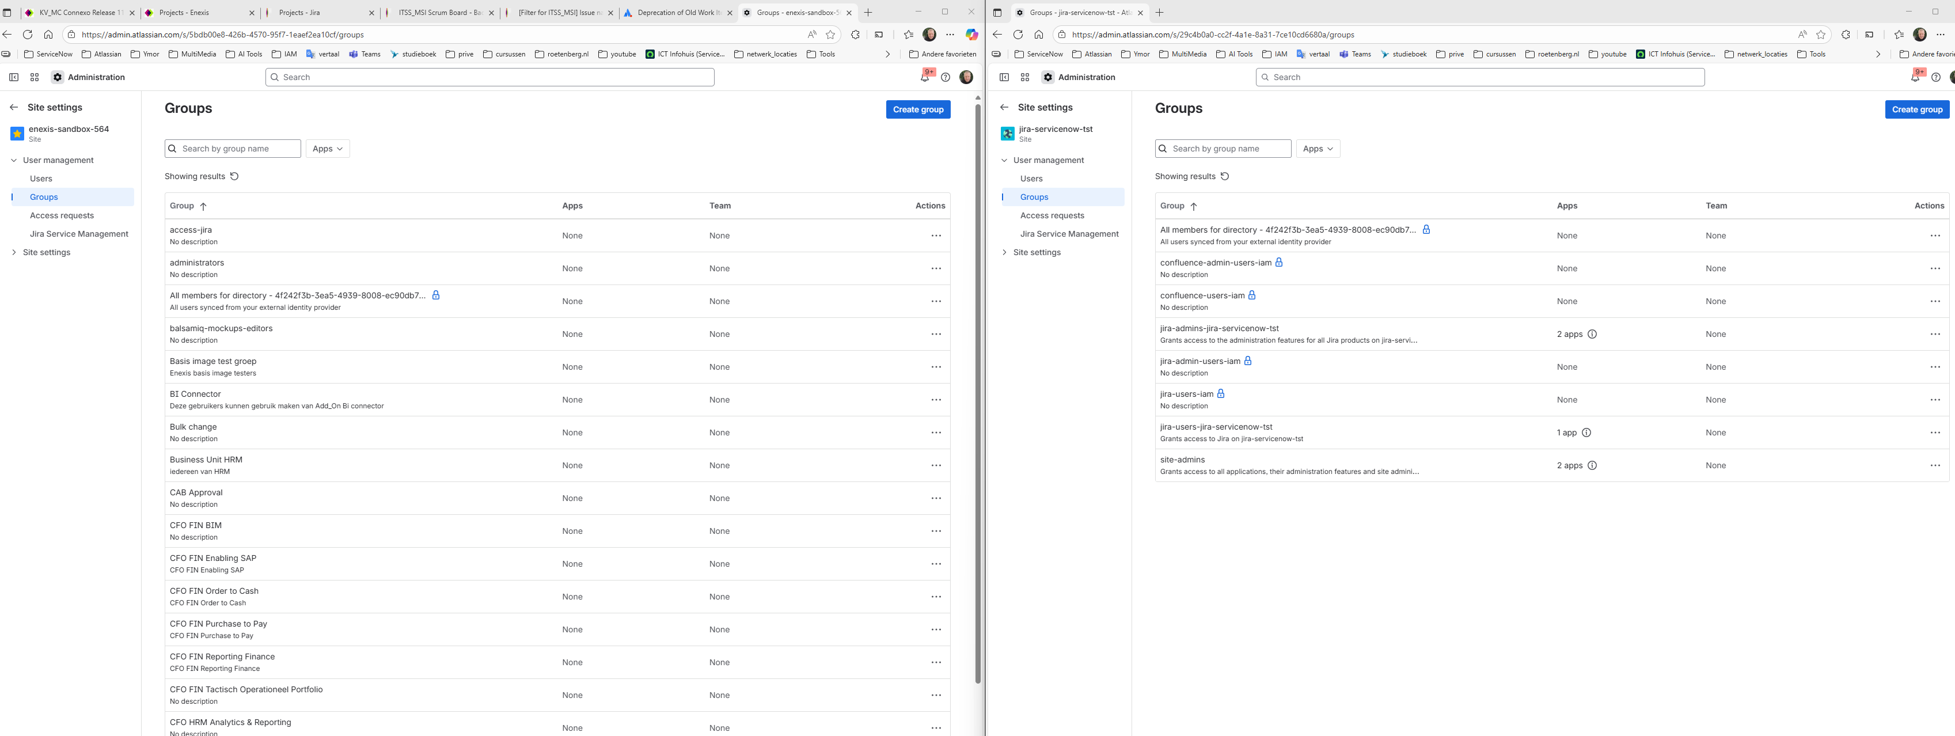The height and width of the screenshot is (736, 1955).
Task: Open Apps filter dropdown in left window
Action: click(328, 149)
